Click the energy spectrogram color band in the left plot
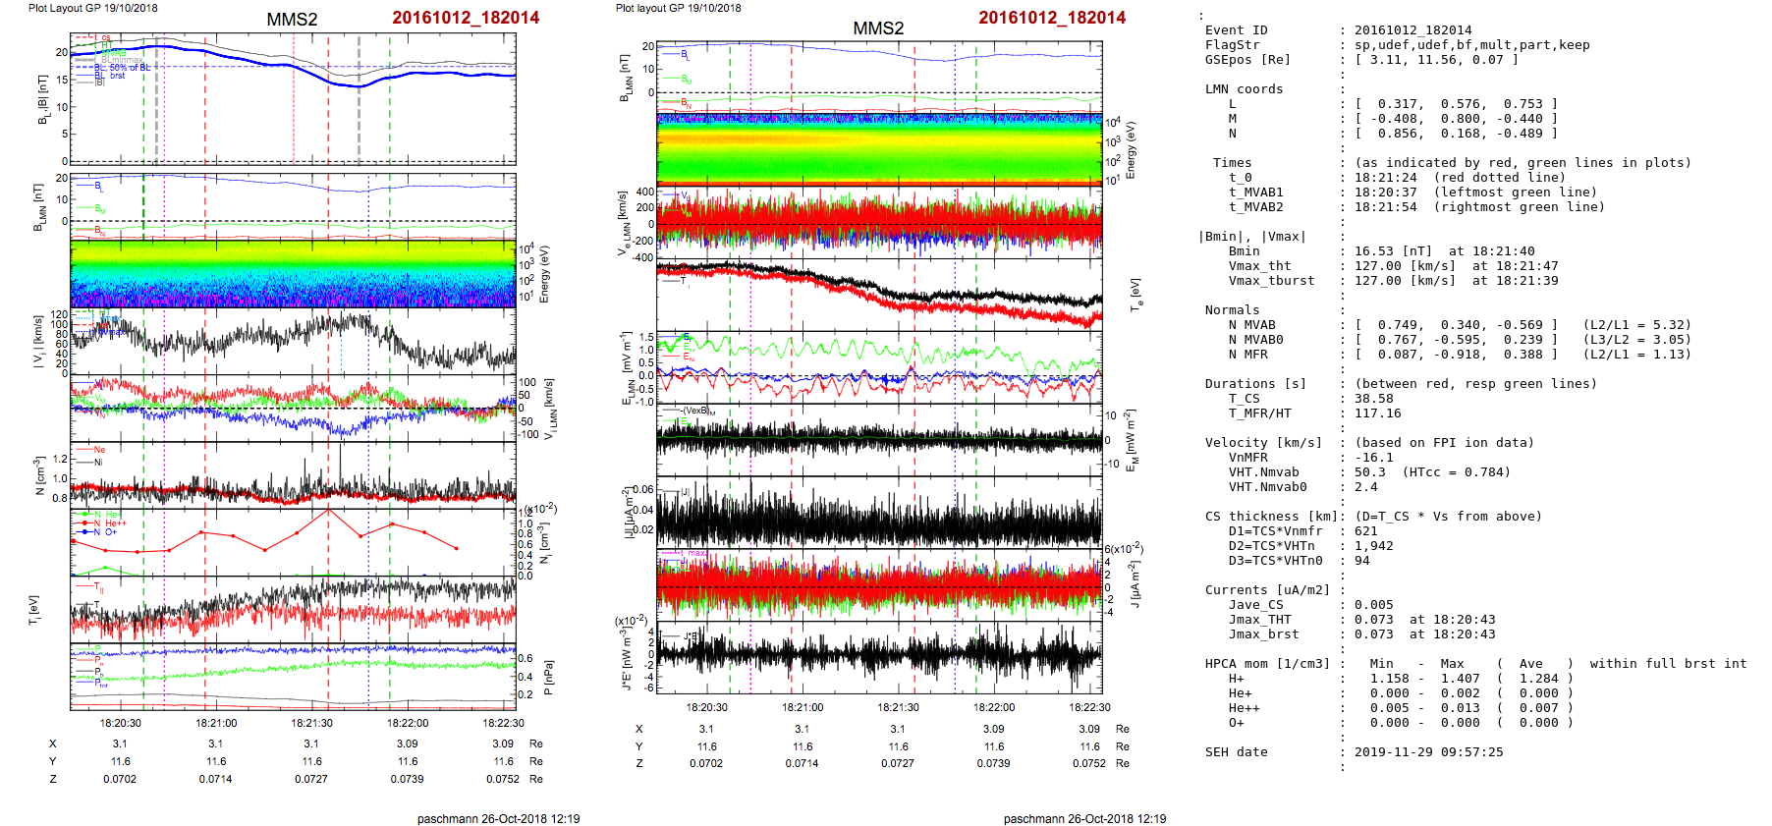The height and width of the screenshot is (826, 1772). pyautogui.click(x=293, y=274)
